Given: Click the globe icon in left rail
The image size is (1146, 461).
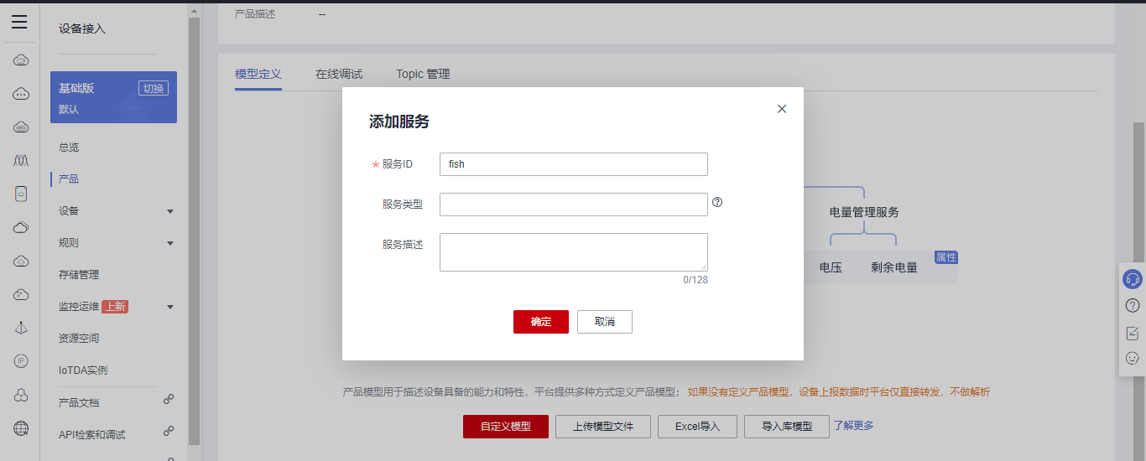Looking at the screenshot, I should (21, 428).
